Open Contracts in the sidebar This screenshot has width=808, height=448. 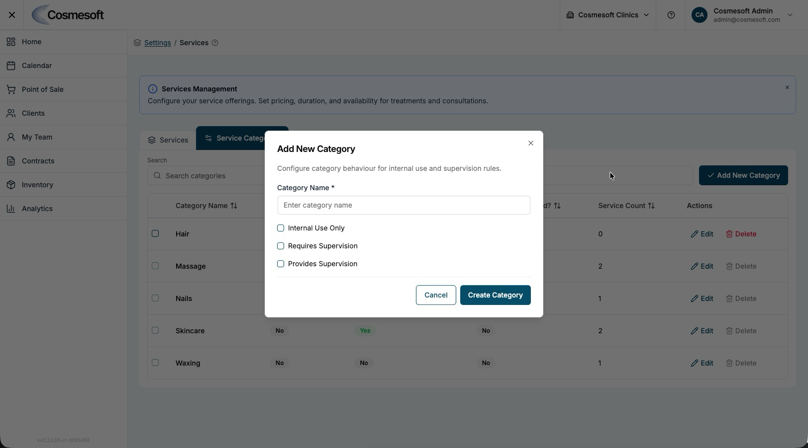coord(63,161)
